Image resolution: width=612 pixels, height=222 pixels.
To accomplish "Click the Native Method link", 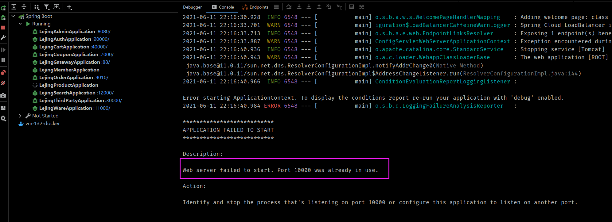I will click(x=458, y=65).
